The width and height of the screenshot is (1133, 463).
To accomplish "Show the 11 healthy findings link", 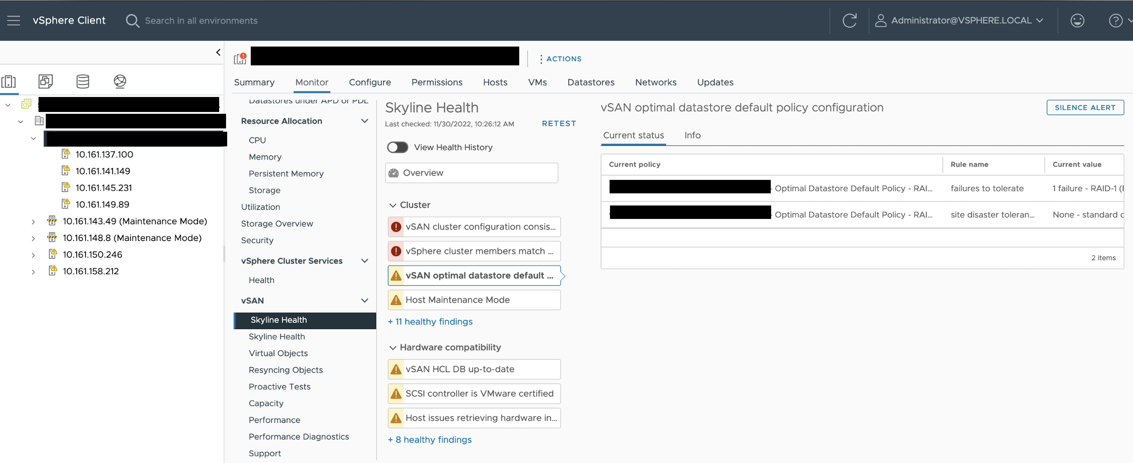I will [x=430, y=322].
